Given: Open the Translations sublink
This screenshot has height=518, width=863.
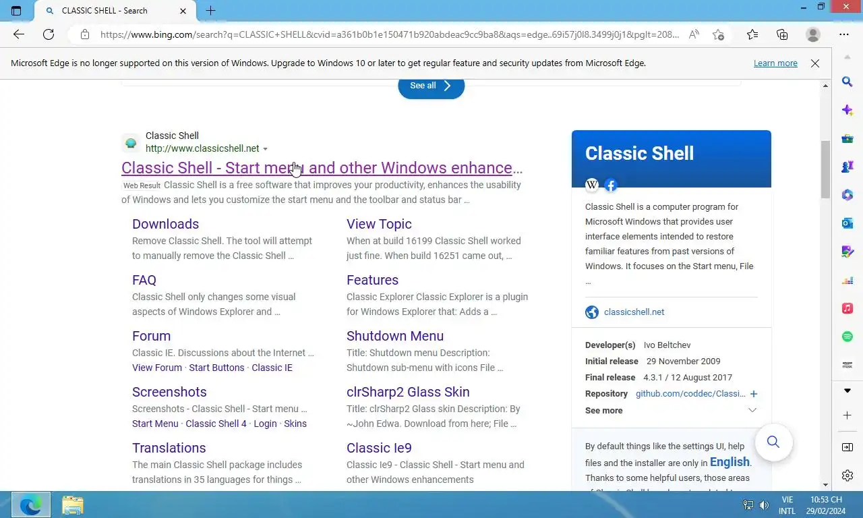Looking at the screenshot, I should (x=169, y=448).
